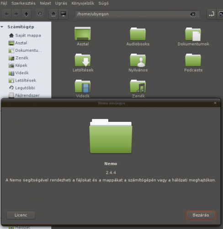Image resolution: width=223 pixels, height=229 pixels.
Task: Select the Asztal folder icon
Action: tap(83, 34)
